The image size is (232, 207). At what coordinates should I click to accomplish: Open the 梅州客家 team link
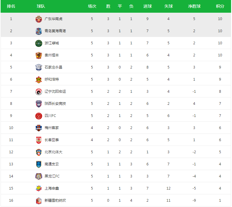[x=52, y=128]
